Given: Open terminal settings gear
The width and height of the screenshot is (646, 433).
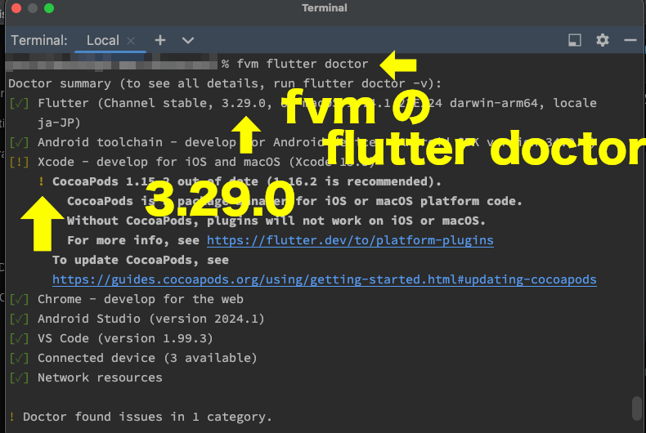Looking at the screenshot, I should [x=603, y=40].
